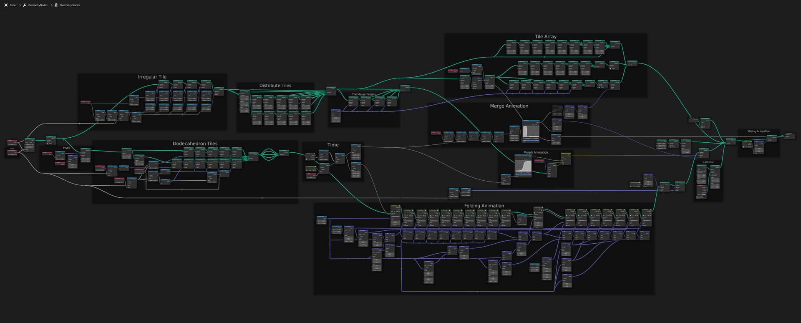Image resolution: width=801 pixels, height=323 pixels.
Task: Select the Folding Animation frame title
Action: [x=484, y=206]
